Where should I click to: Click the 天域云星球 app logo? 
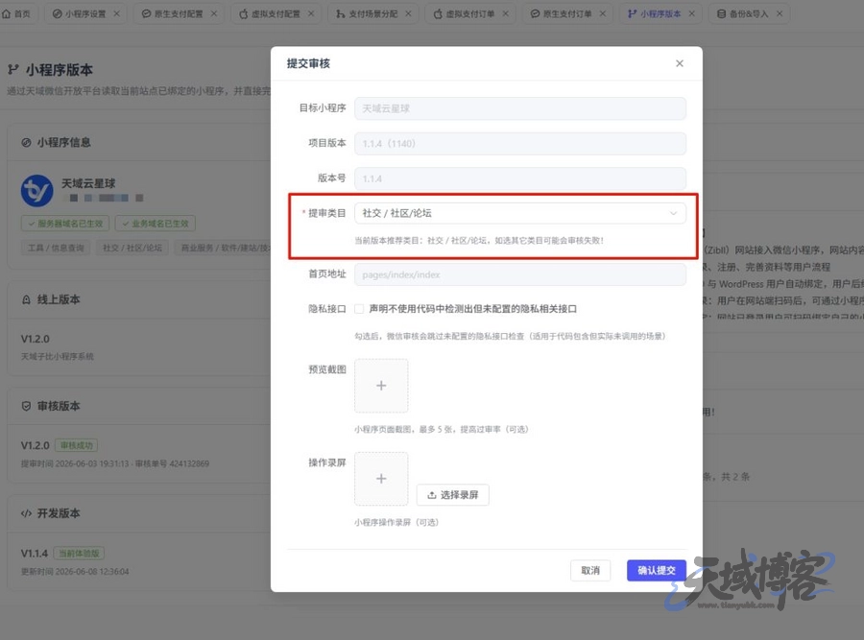36,191
